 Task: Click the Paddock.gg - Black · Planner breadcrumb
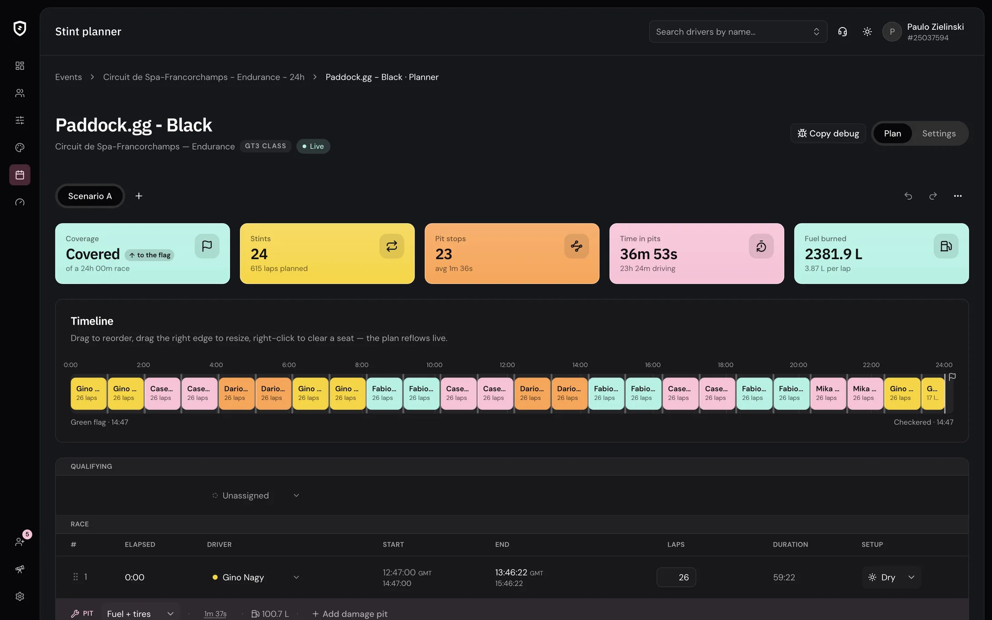[382, 77]
